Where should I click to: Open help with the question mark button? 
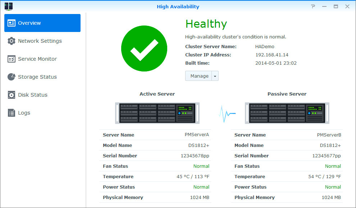[x=313, y=6]
